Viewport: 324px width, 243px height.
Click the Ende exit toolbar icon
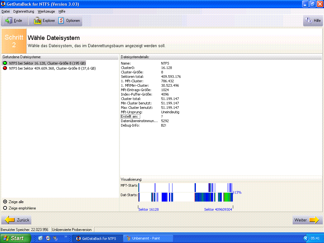[x=9, y=21]
